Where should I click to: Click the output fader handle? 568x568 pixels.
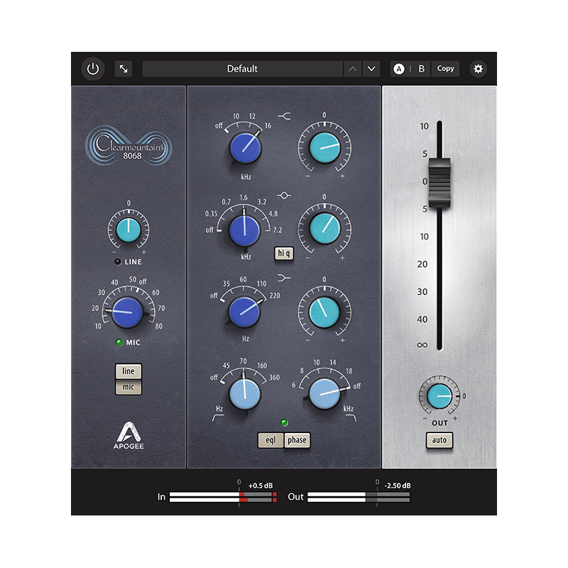coord(439,183)
